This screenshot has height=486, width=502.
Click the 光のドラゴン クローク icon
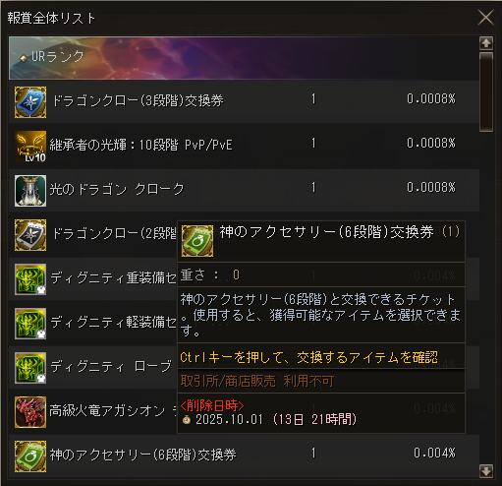tap(30, 191)
